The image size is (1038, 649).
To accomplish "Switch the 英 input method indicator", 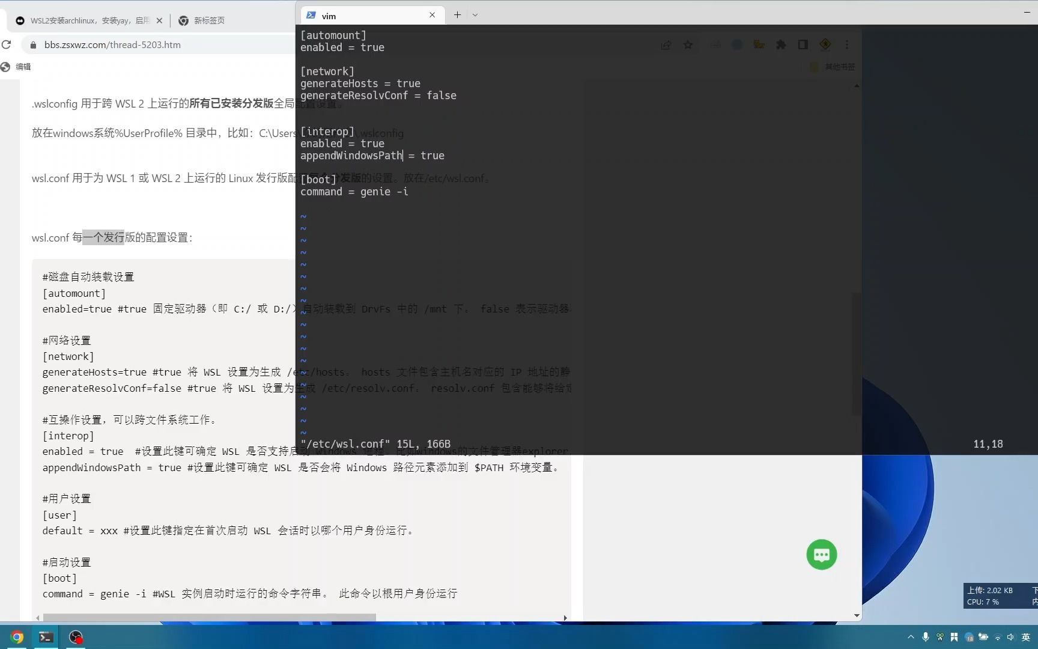I will 1025,637.
